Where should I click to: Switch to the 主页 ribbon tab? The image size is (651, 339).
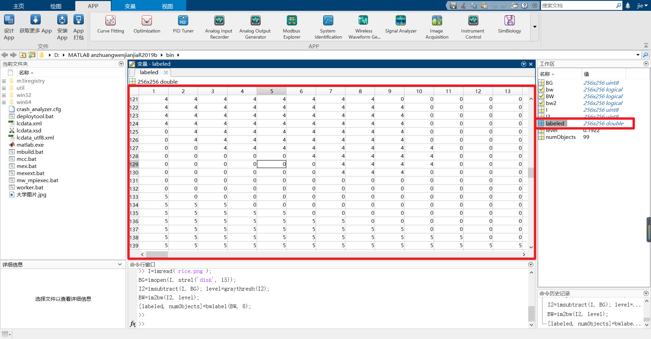point(19,5)
